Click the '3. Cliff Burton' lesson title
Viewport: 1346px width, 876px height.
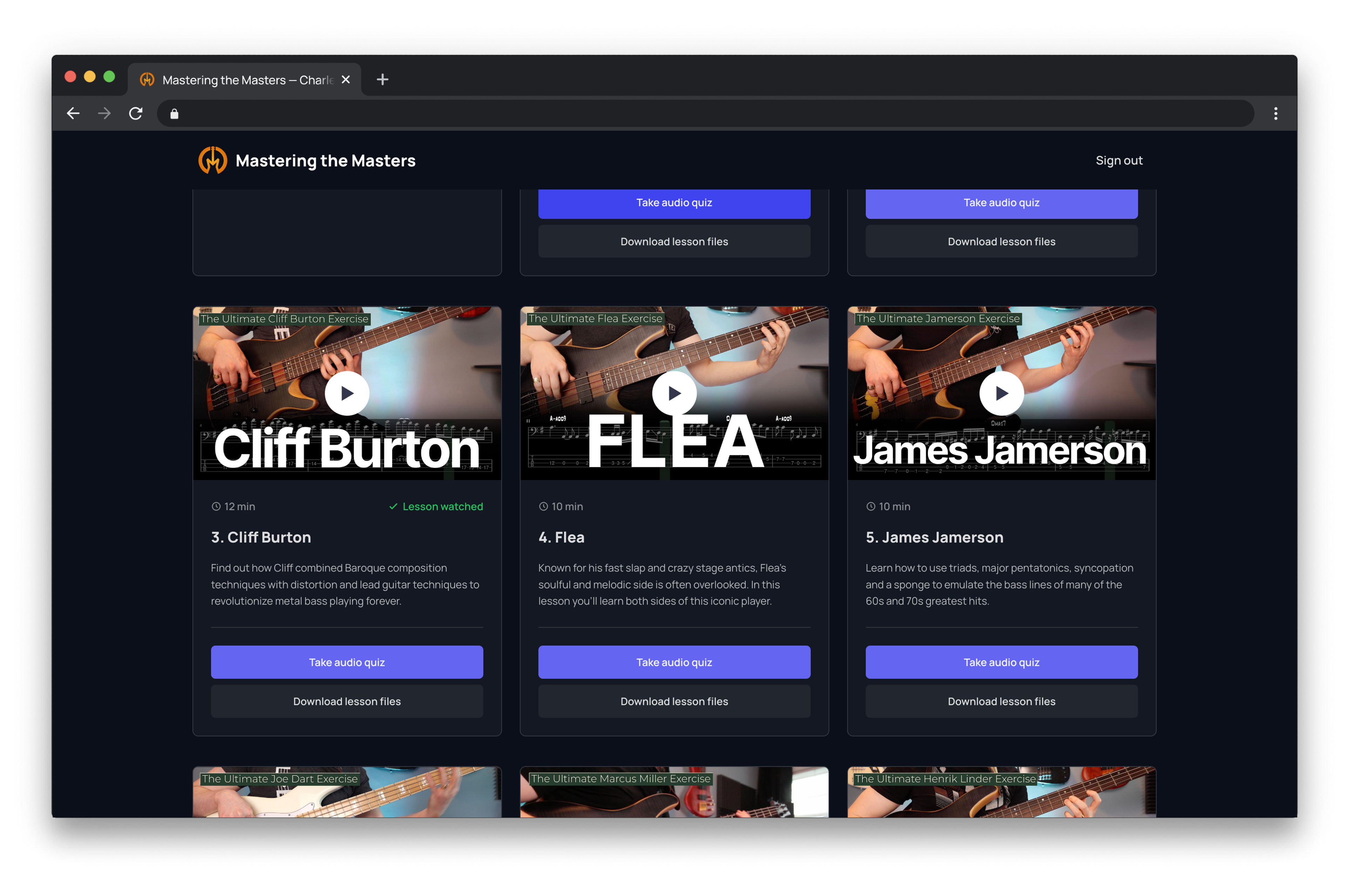pos(261,537)
